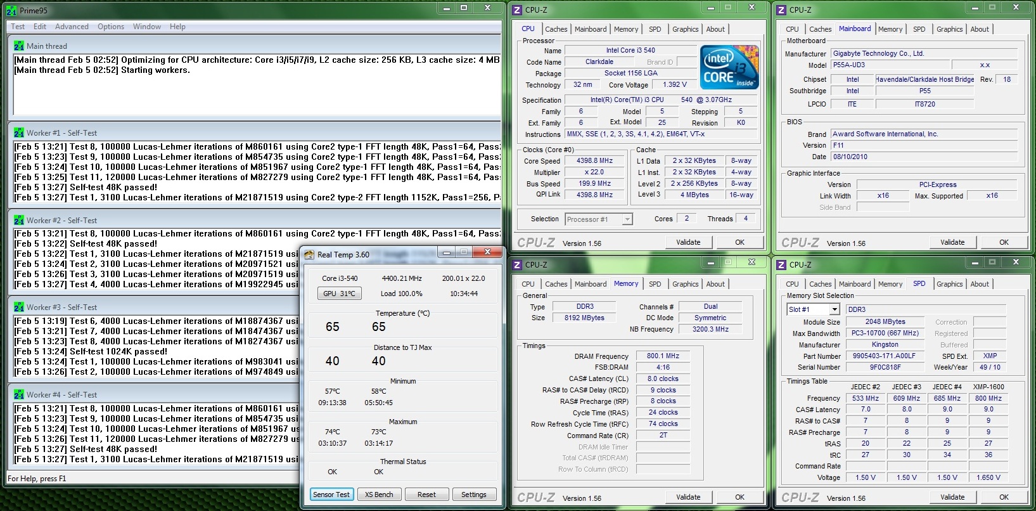This screenshot has height=511, width=1036.
Task: Click Validate in the Mainboard window
Action: (x=952, y=242)
